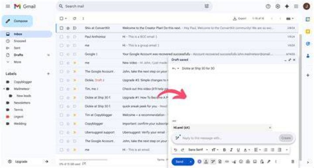Click the Compose button
Image resolution: width=314 pixels, height=168 pixels.
pos(17,21)
